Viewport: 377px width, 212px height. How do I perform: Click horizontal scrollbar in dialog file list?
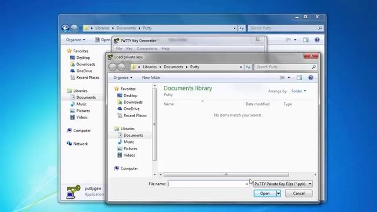(226, 175)
